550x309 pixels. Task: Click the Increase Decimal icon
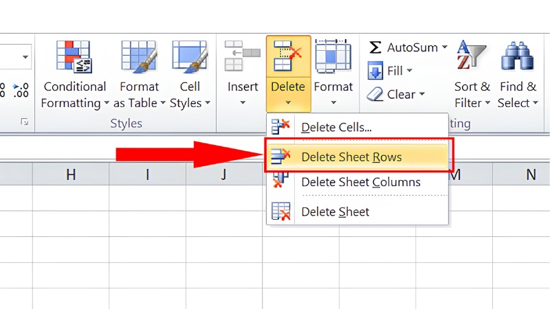21,90
